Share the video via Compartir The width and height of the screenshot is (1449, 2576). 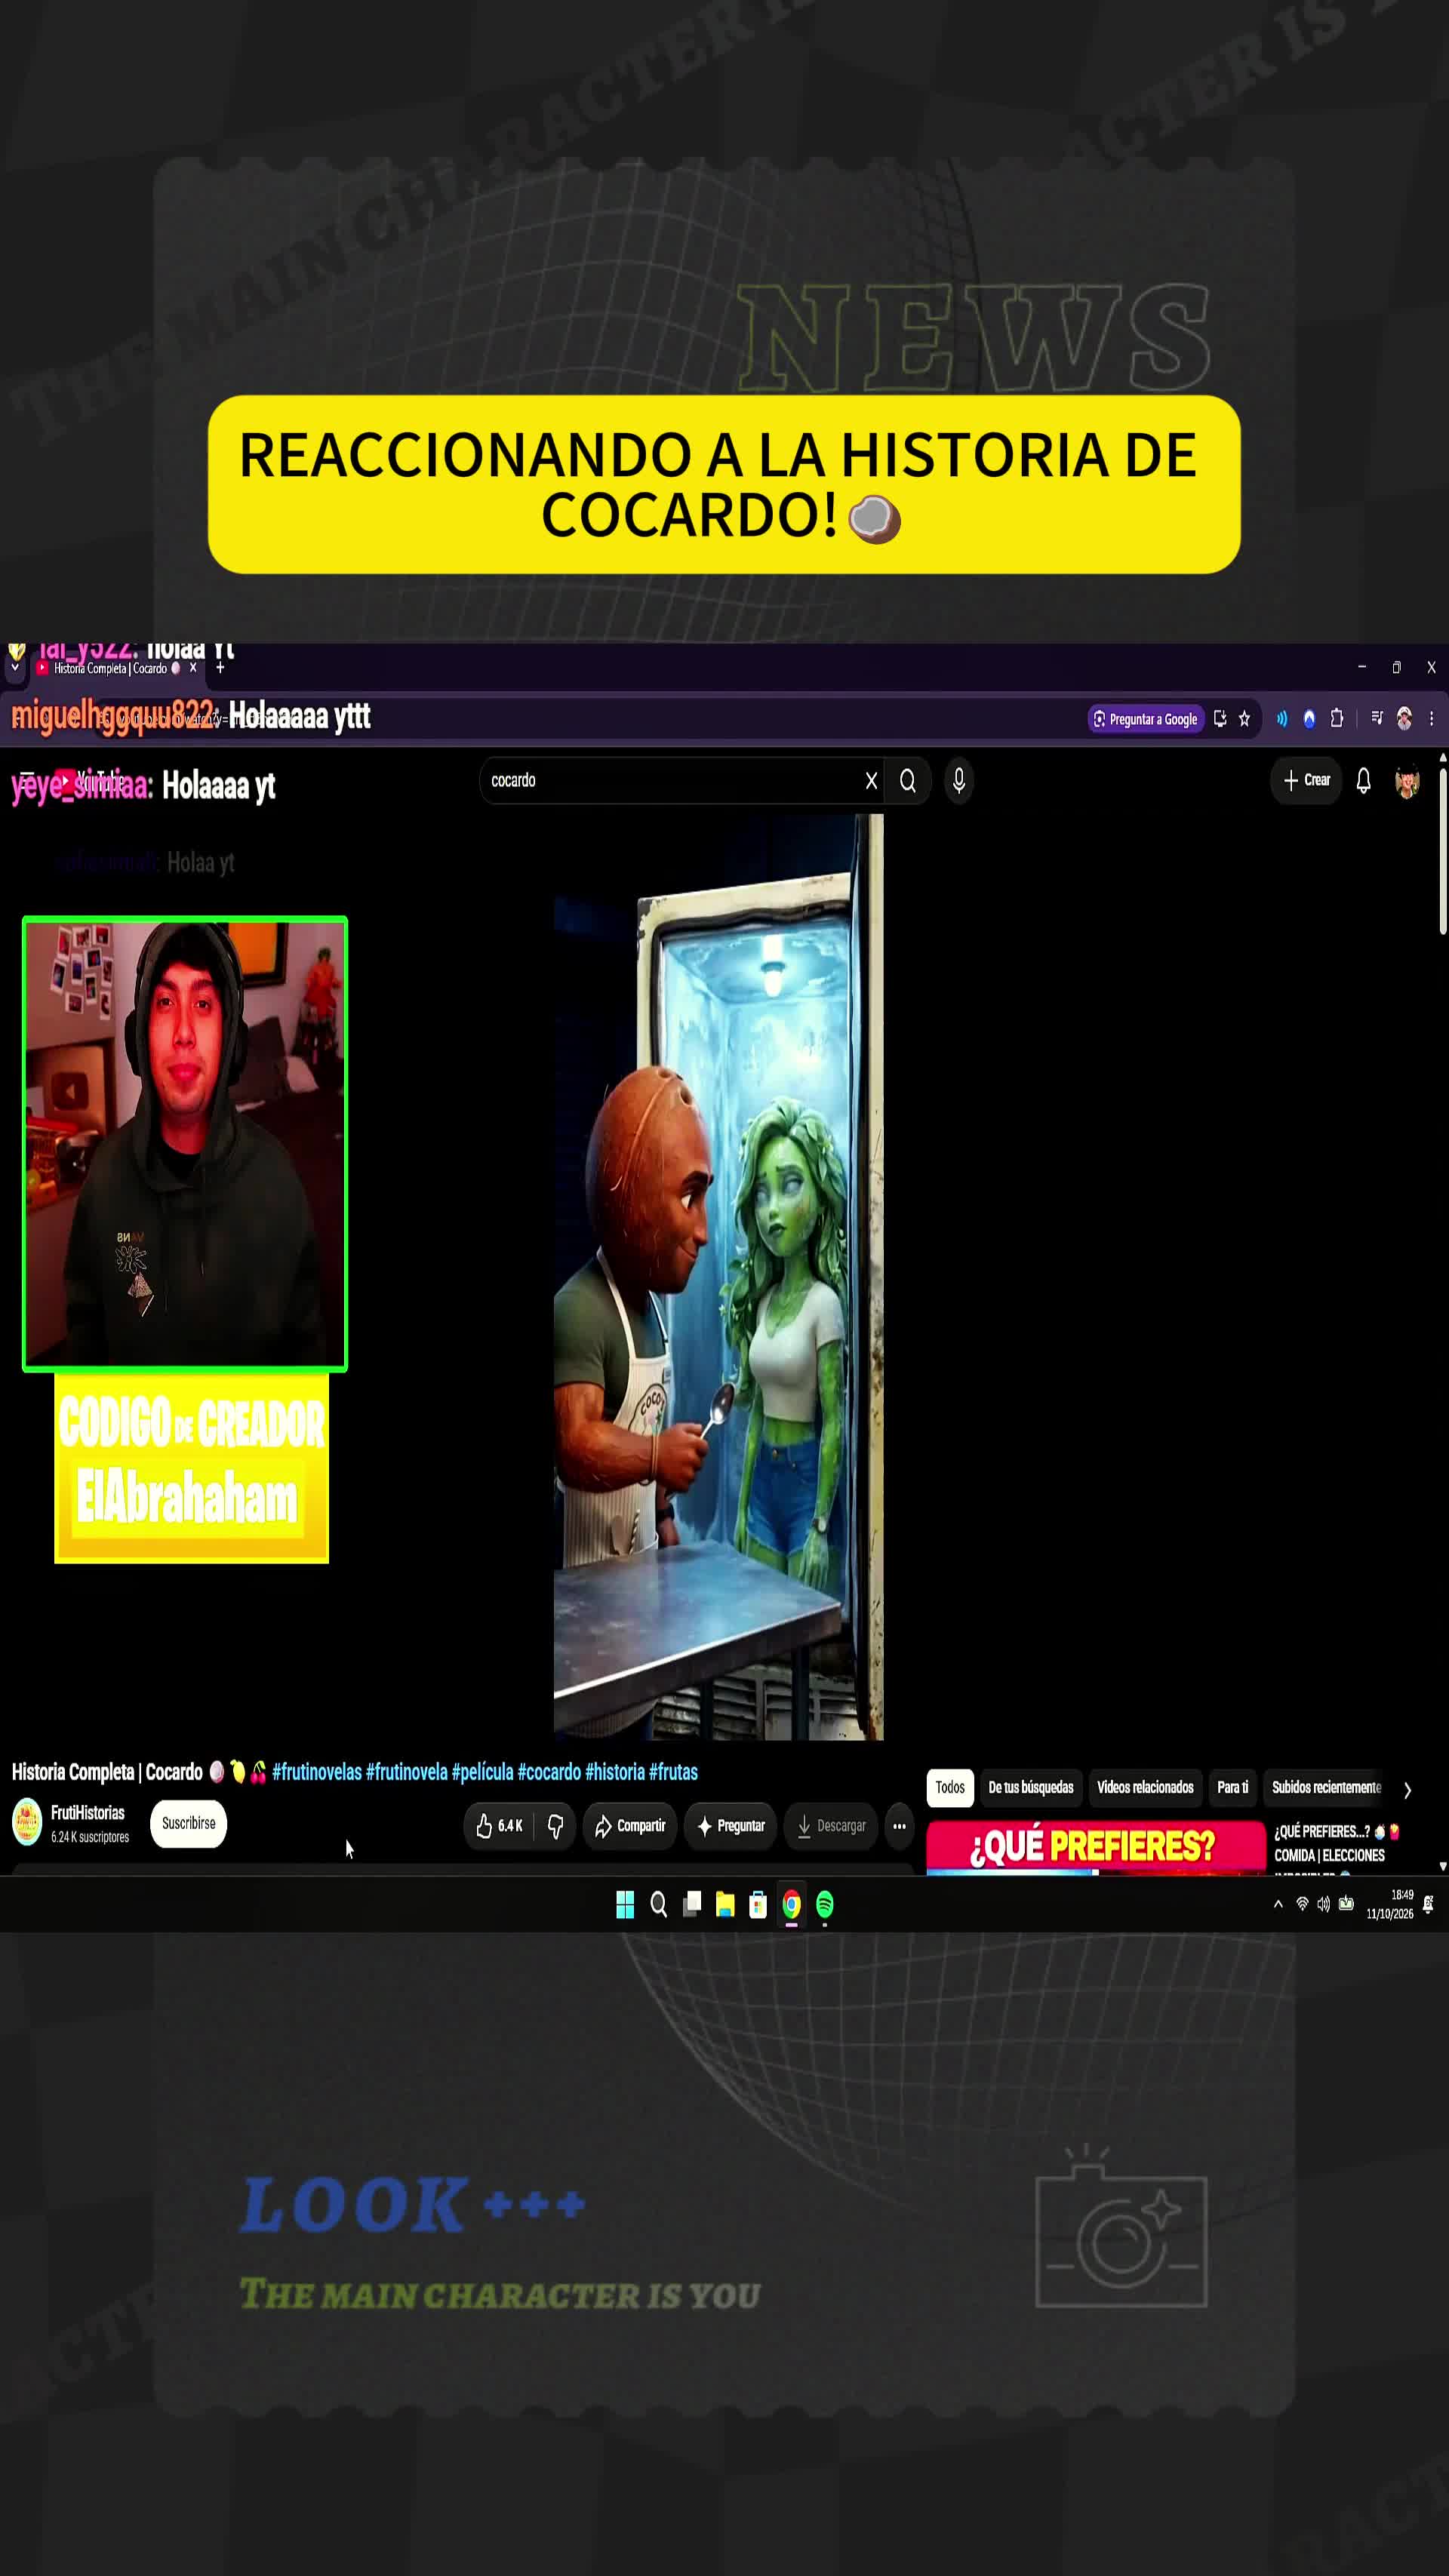coord(630,1826)
